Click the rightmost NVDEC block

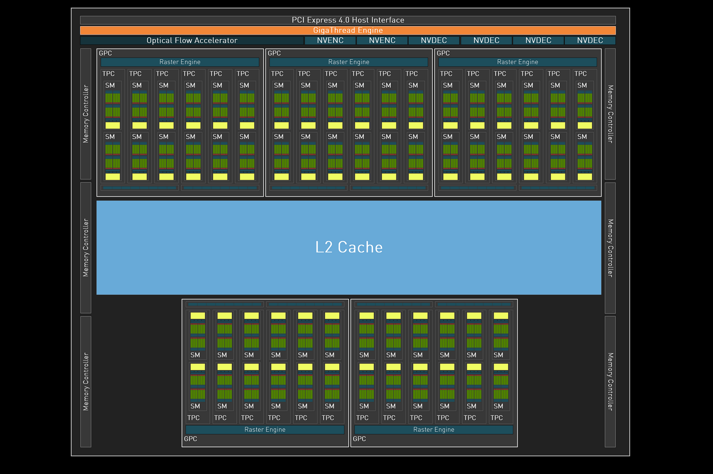pyautogui.click(x=590, y=40)
